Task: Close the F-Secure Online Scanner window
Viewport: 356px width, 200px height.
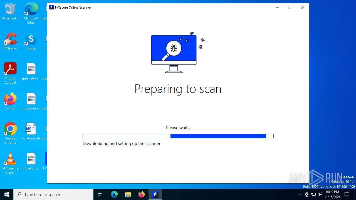Action: click(x=303, y=7)
